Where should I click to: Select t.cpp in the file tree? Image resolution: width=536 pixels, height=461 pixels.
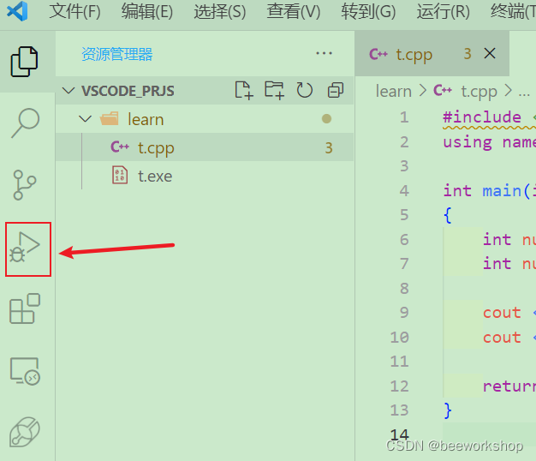(205, 147)
